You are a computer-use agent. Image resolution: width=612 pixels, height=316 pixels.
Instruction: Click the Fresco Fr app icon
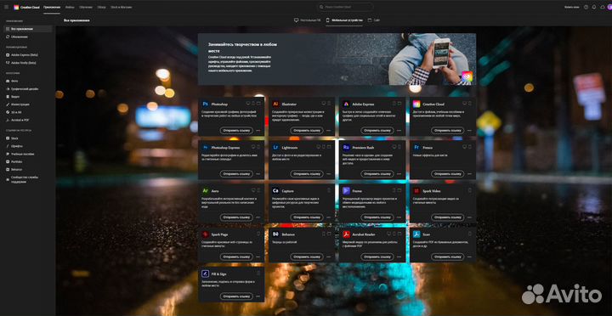tap(416, 148)
